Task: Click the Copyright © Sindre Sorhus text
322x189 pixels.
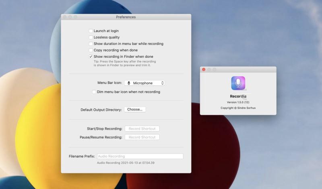Action: tap(238, 108)
